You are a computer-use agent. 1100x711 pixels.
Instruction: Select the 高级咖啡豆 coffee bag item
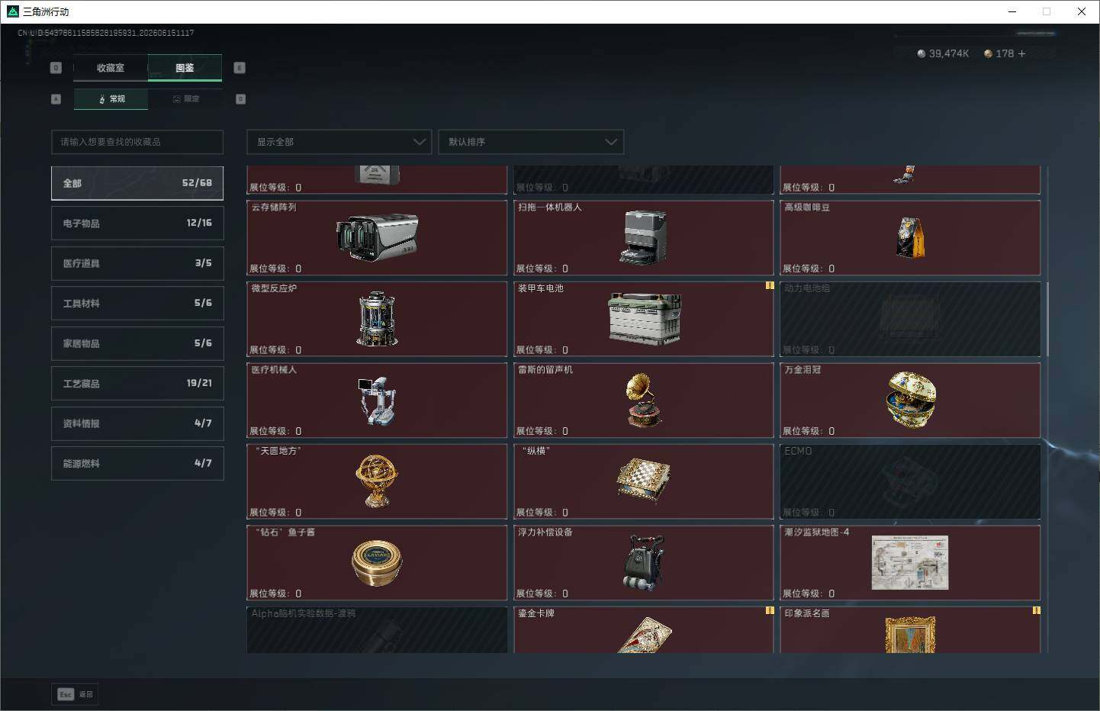(x=910, y=238)
